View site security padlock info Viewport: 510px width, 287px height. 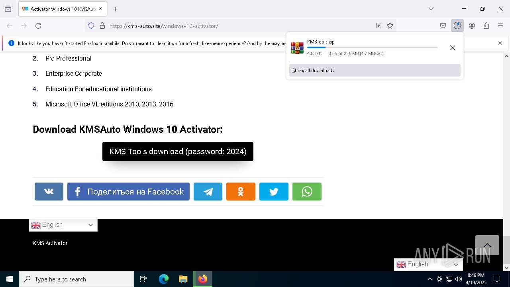point(102,26)
